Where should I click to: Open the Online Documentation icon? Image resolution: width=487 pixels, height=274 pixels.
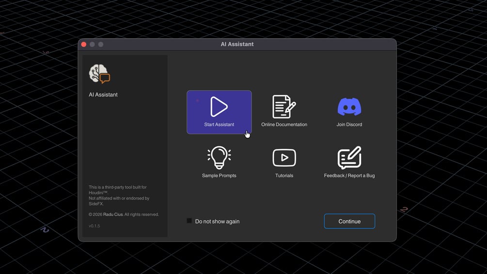[284, 107]
